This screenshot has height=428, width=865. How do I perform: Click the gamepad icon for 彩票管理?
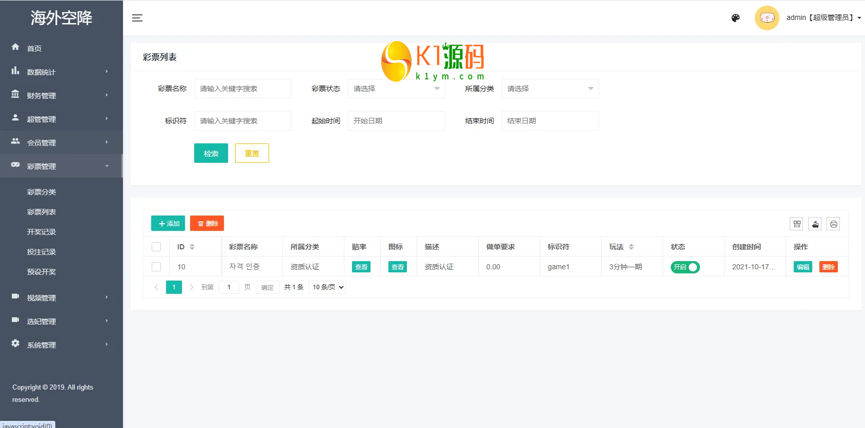click(15, 165)
